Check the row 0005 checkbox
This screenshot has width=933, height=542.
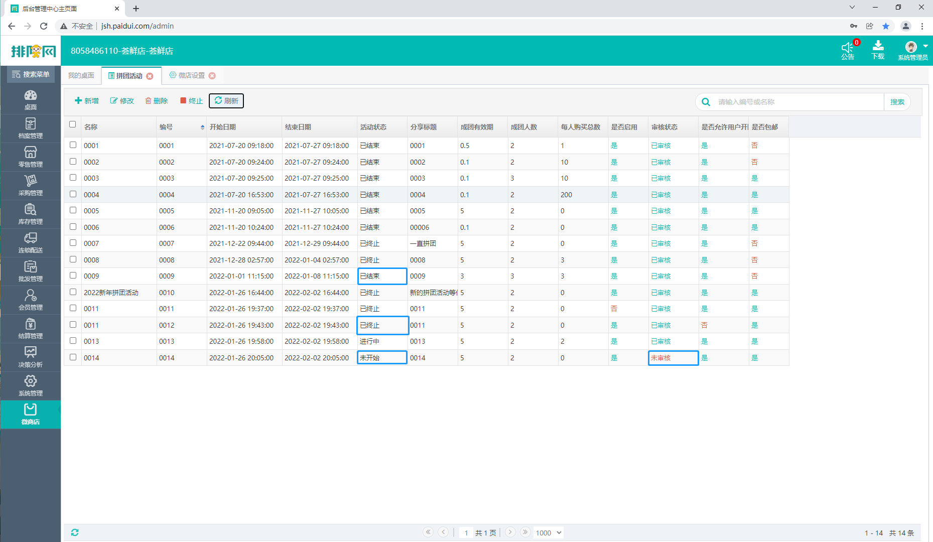(x=73, y=210)
